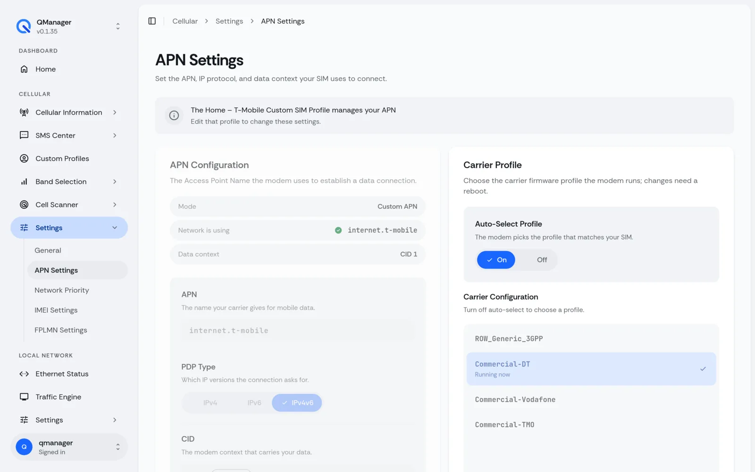Open Network Priority settings page

[62, 290]
